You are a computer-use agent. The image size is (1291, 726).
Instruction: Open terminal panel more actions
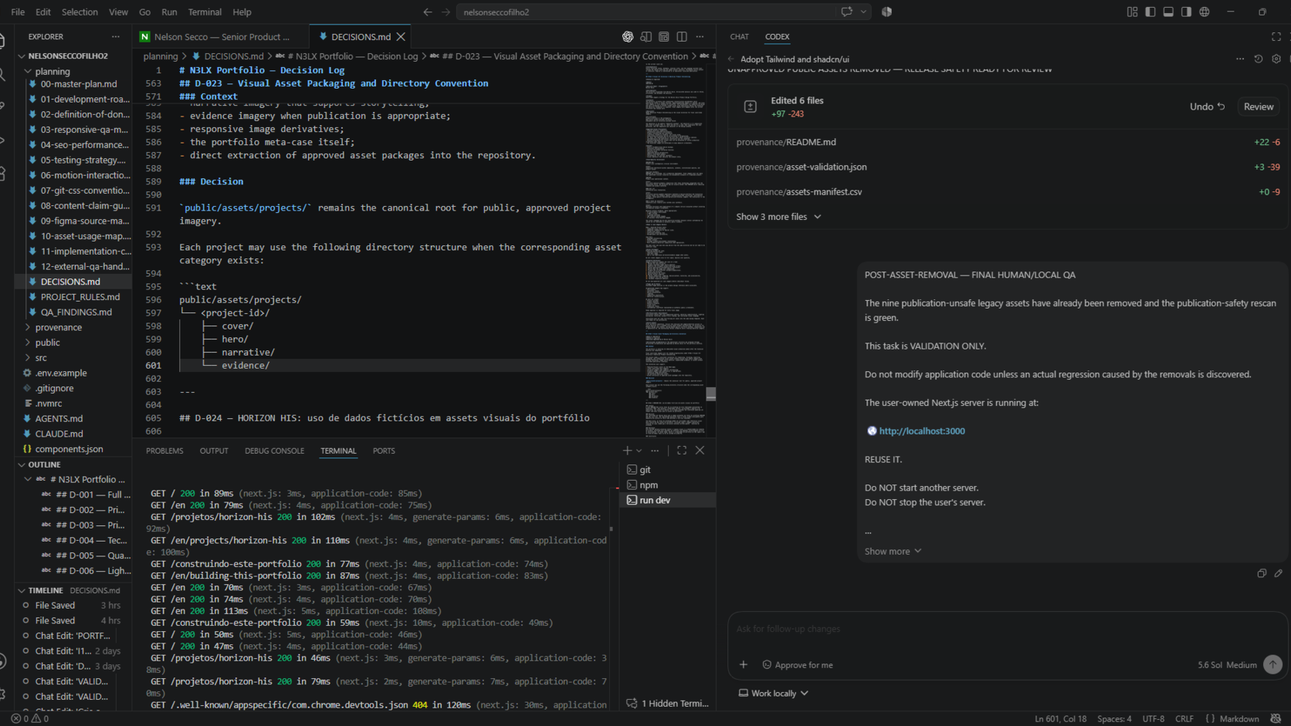pos(655,451)
